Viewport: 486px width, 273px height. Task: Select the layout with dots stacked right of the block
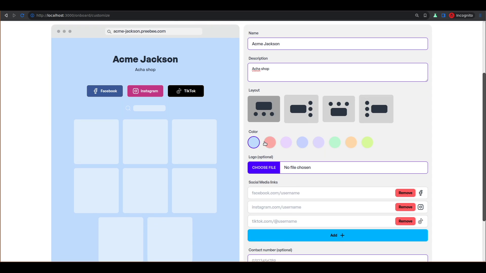tap(301, 109)
